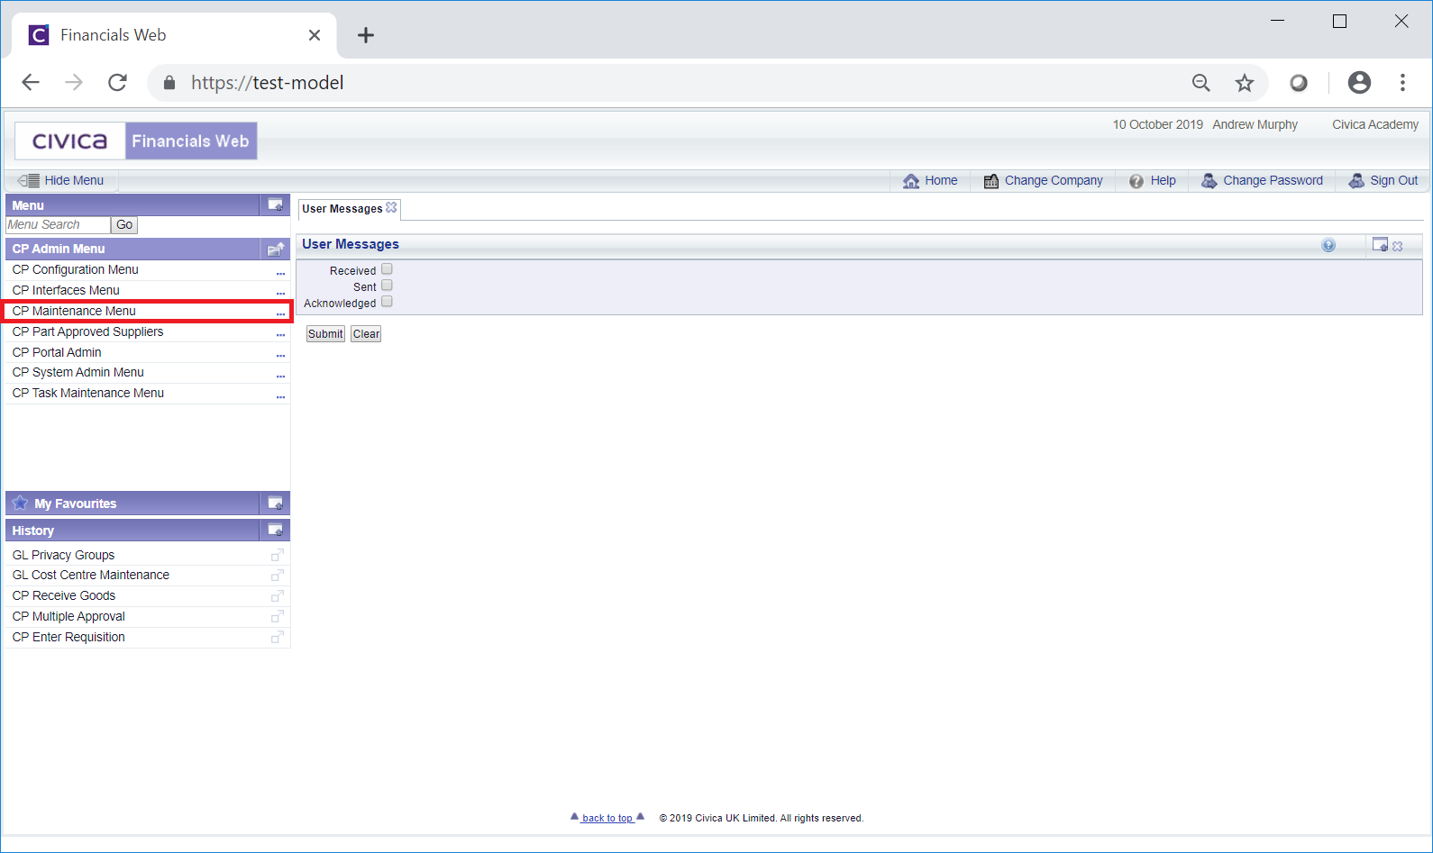Open GL Privacy Groups from History
This screenshot has height=853, width=1433.
tap(63, 555)
